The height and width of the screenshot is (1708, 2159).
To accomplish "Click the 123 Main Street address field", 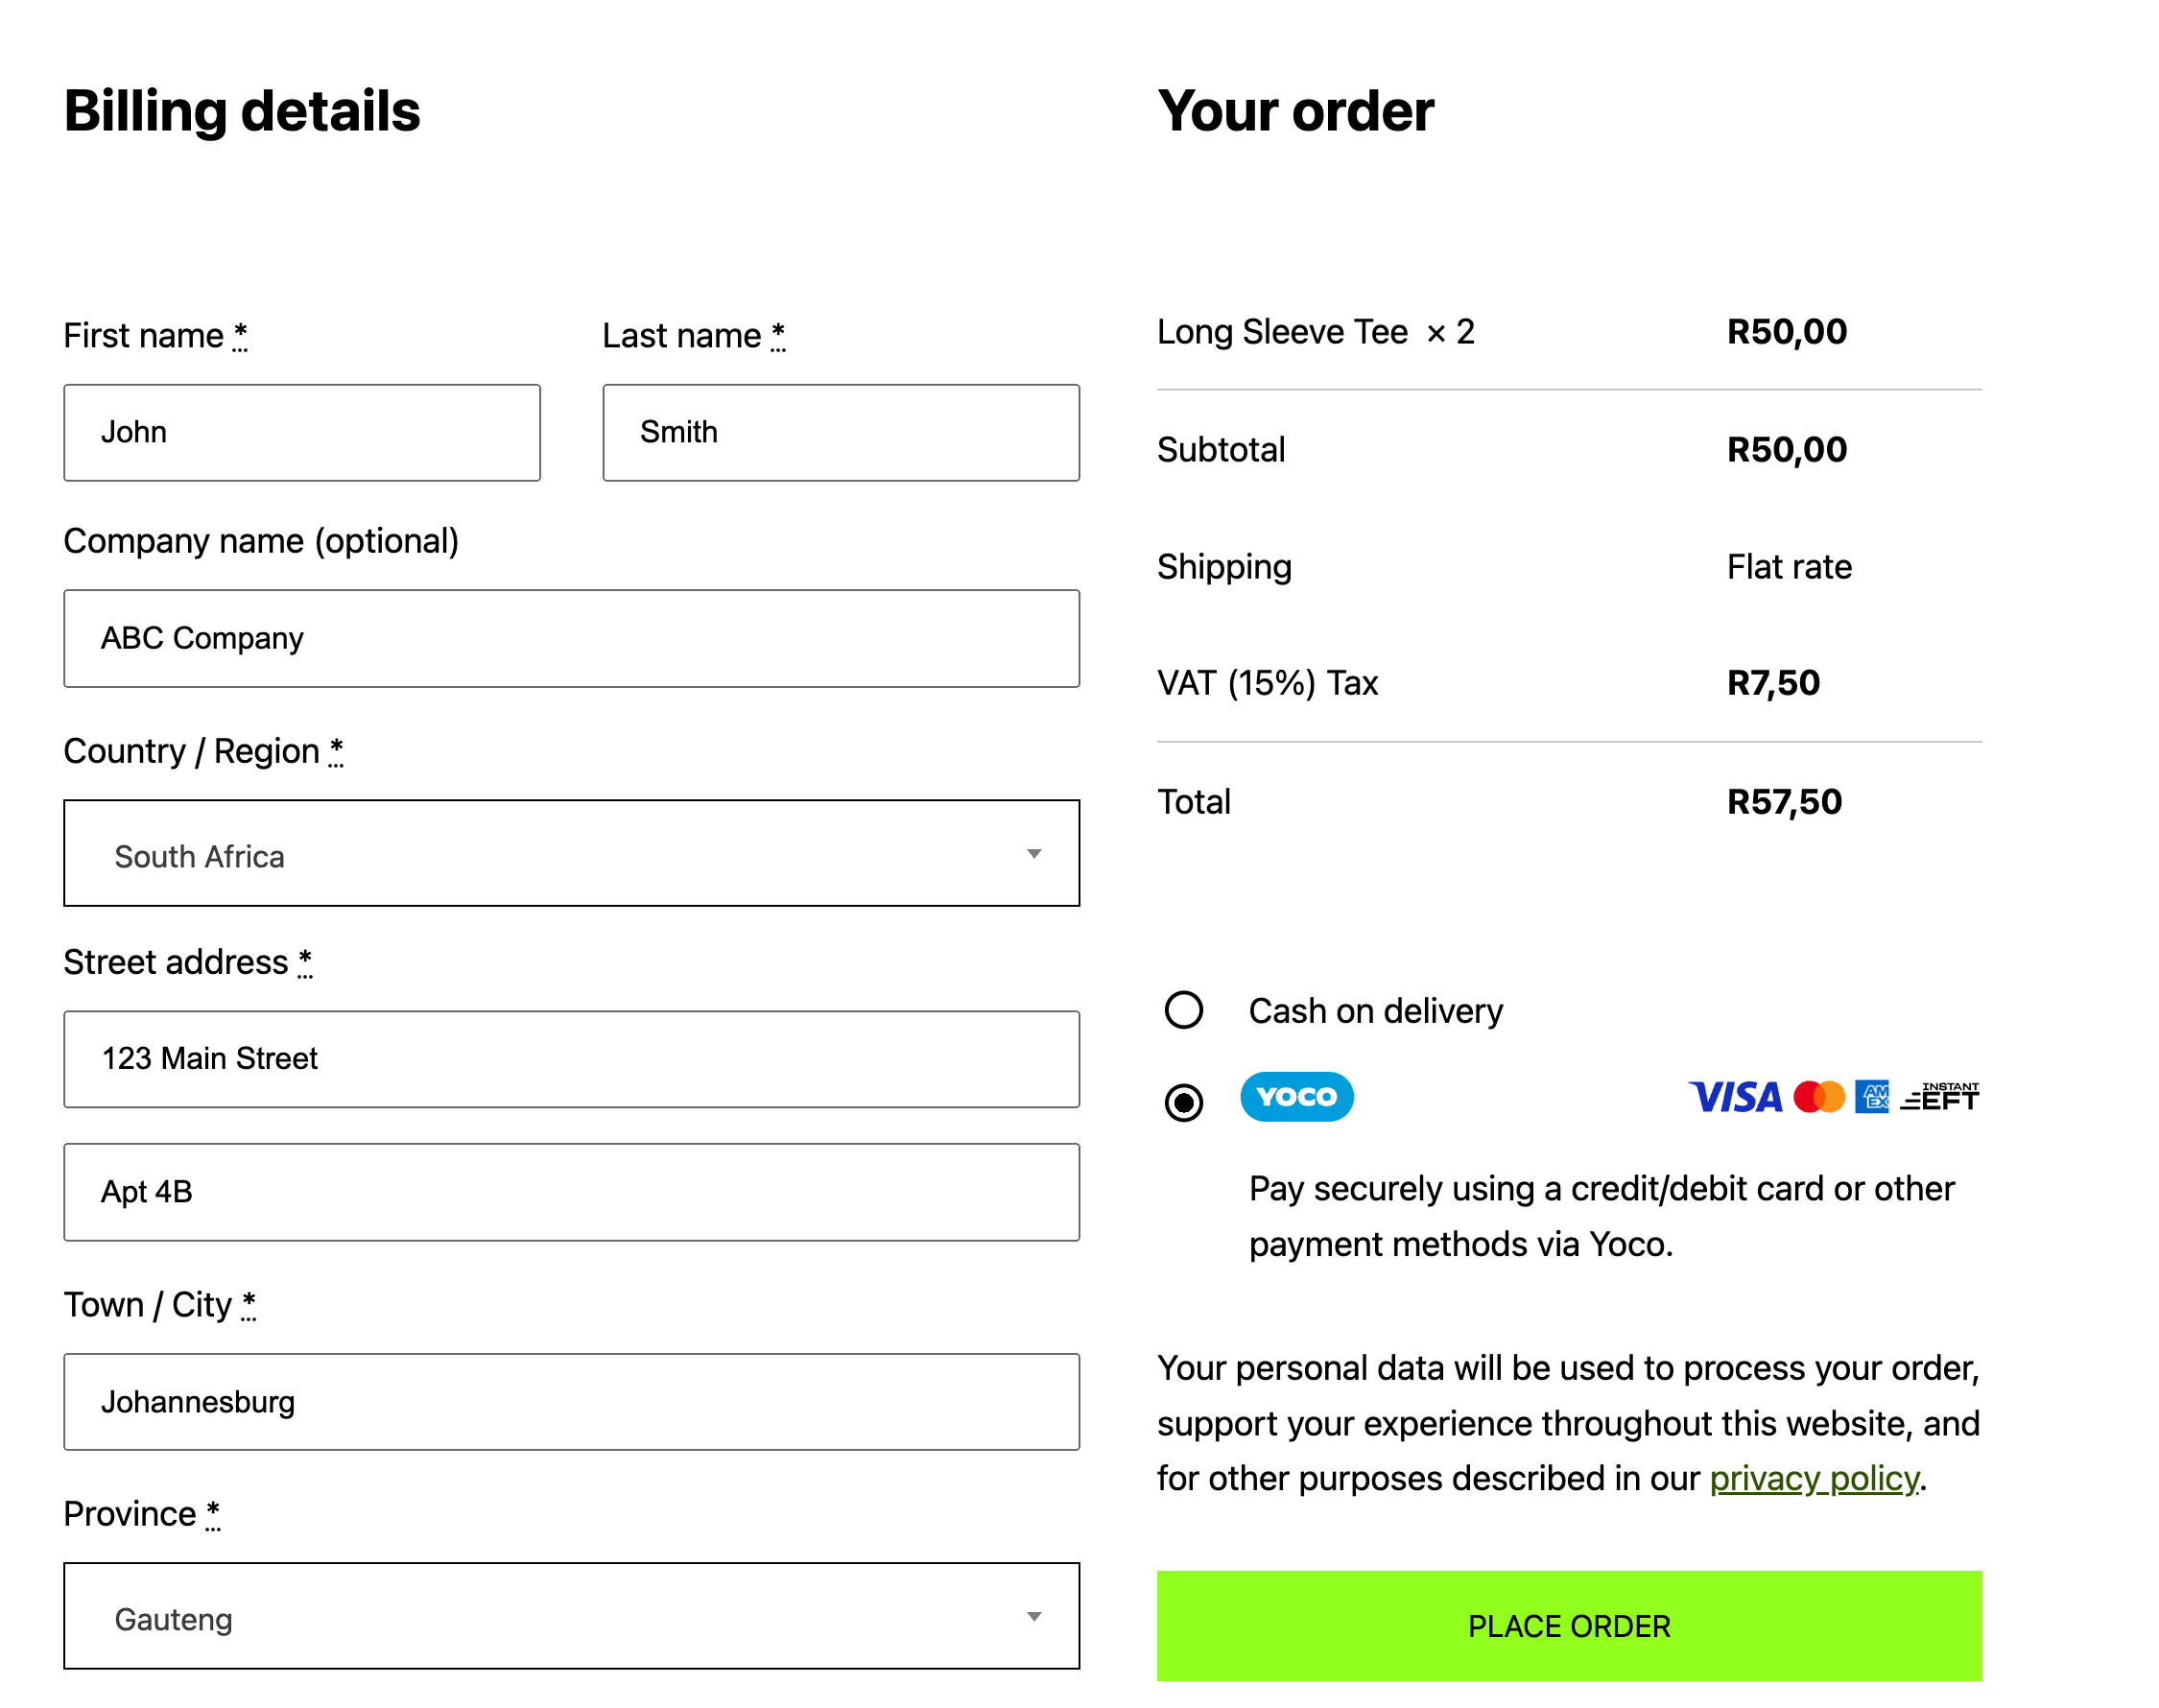I will (571, 1059).
